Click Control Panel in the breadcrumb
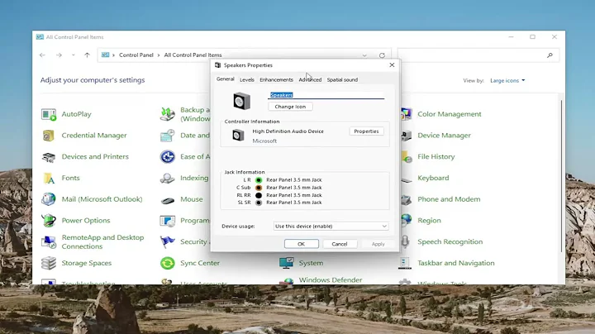595x334 pixels. 136,55
